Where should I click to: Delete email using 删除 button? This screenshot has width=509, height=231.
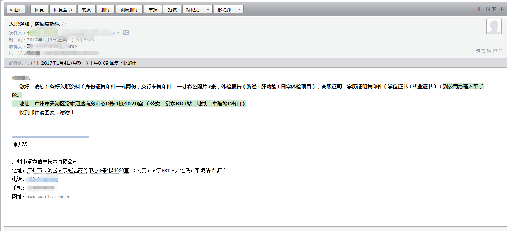click(106, 9)
